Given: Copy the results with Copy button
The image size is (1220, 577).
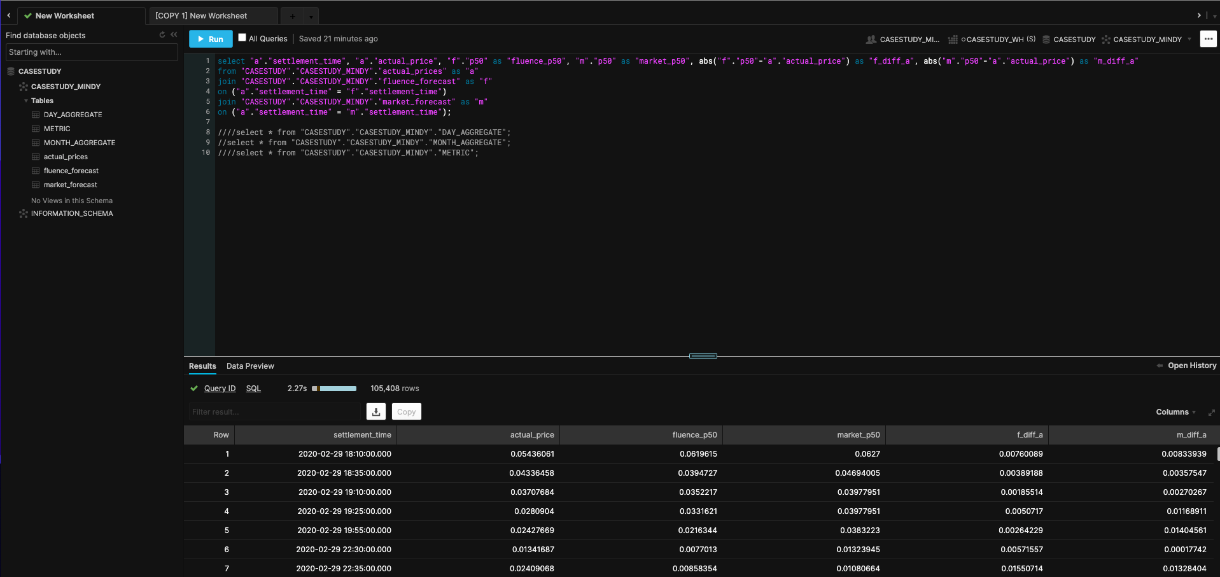Looking at the screenshot, I should [406, 411].
